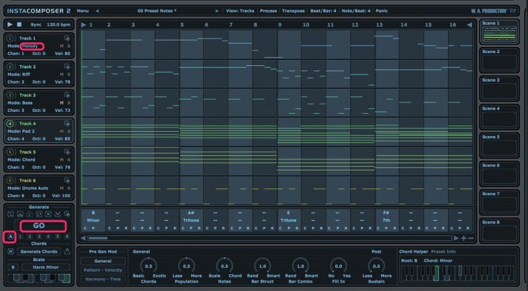Zoom out with the minus icon
The image size is (528, 291).
click(x=471, y=238)
